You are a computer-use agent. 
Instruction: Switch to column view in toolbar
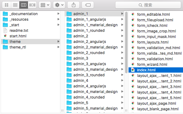tap(24, 5)
